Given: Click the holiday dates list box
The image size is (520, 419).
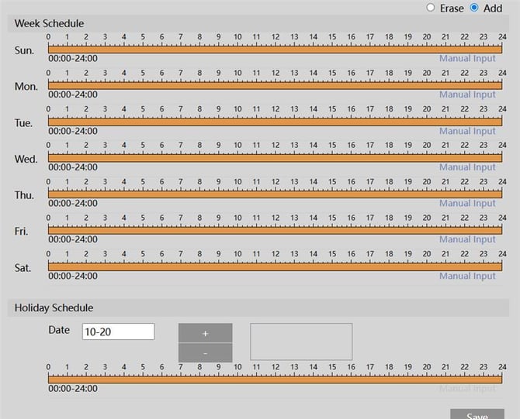Looking at the screenshot, I should coord(301,342).
